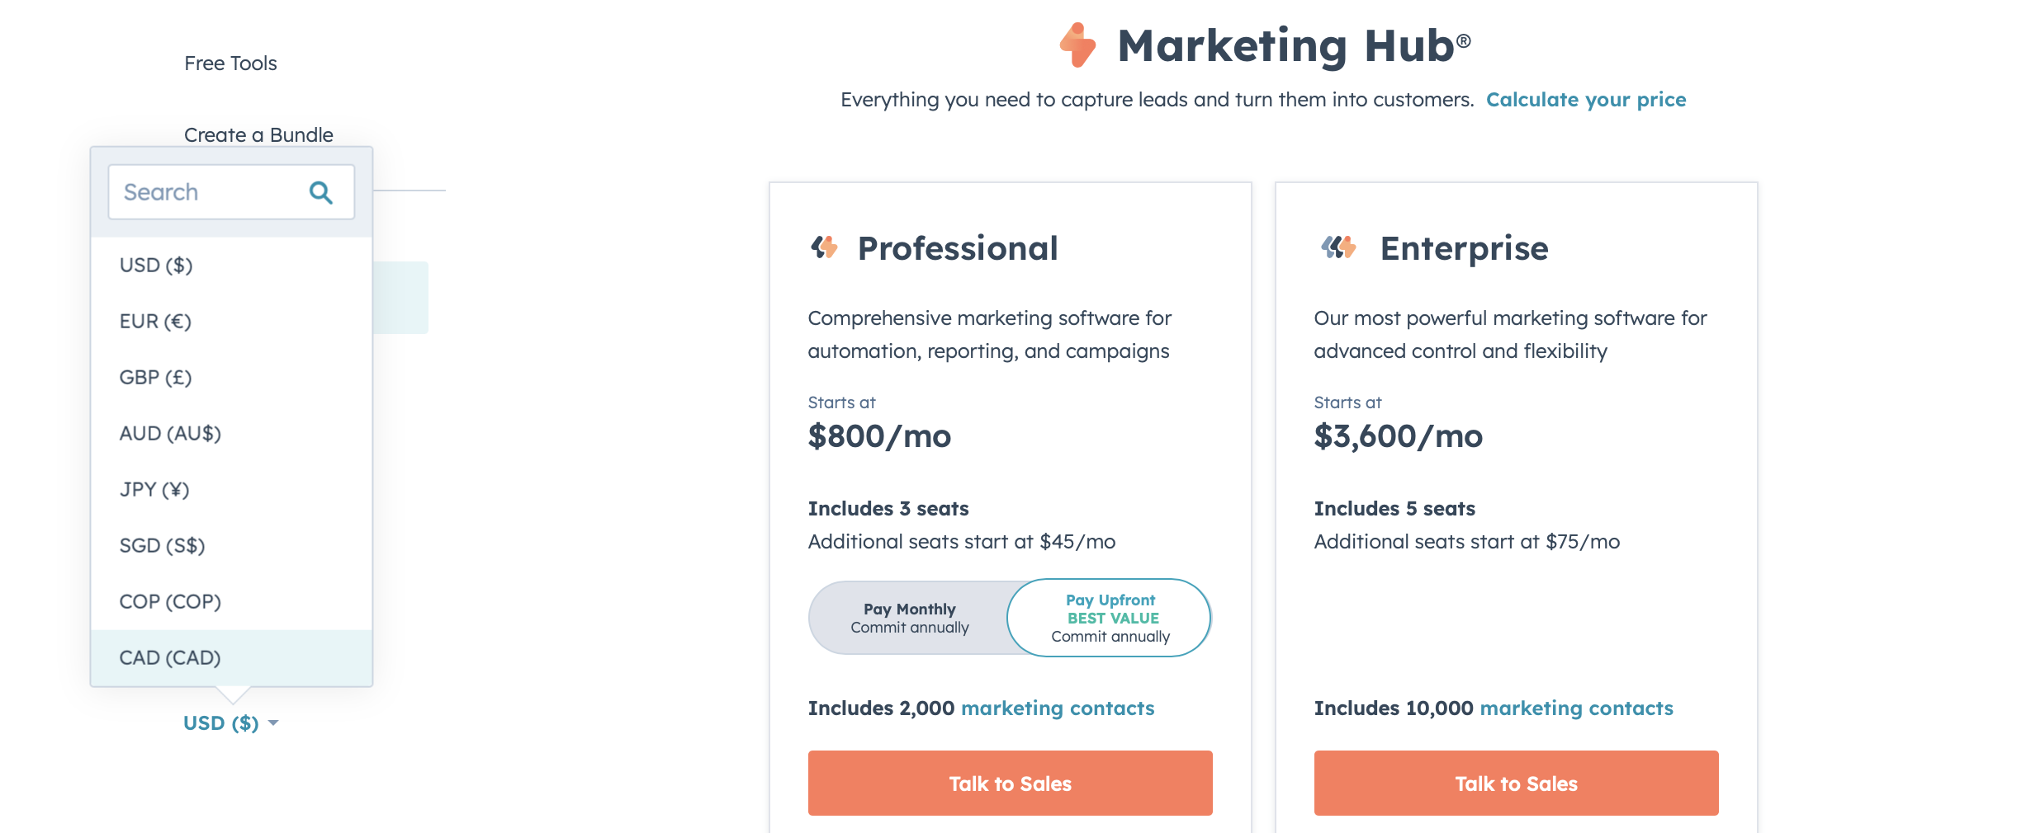Image resolution: width=2031 pixels, height=833 pixels.
Task: Select Pay Upfront best value option
Action: tap(1110, 618)
